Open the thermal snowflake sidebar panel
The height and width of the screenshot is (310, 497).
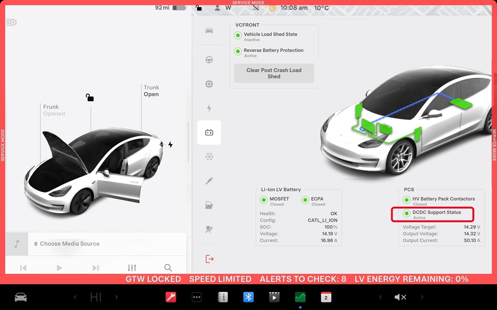[x=209, y=157]
